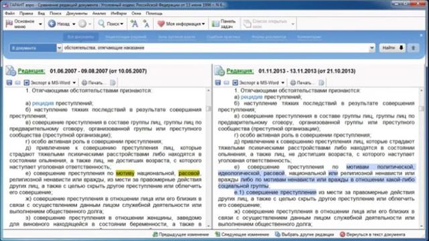Export the 2007 edition to MS-Word
This screenshot has height=241, width=429.
pos(47,82)
